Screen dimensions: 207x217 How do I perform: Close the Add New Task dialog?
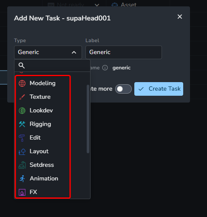(180, 17)
